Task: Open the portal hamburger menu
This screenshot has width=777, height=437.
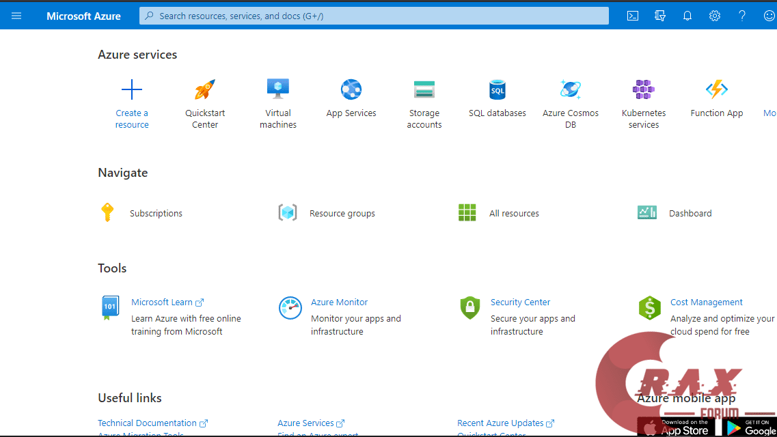Action: coord(16,16)
